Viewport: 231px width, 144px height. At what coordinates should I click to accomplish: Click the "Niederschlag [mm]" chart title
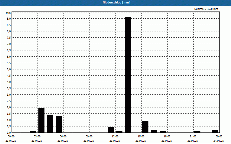116,3
